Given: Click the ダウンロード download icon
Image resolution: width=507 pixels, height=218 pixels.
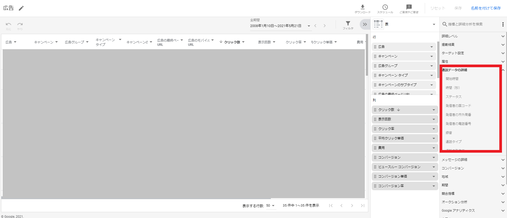Looking at the screenshot, I should (363, 7).
